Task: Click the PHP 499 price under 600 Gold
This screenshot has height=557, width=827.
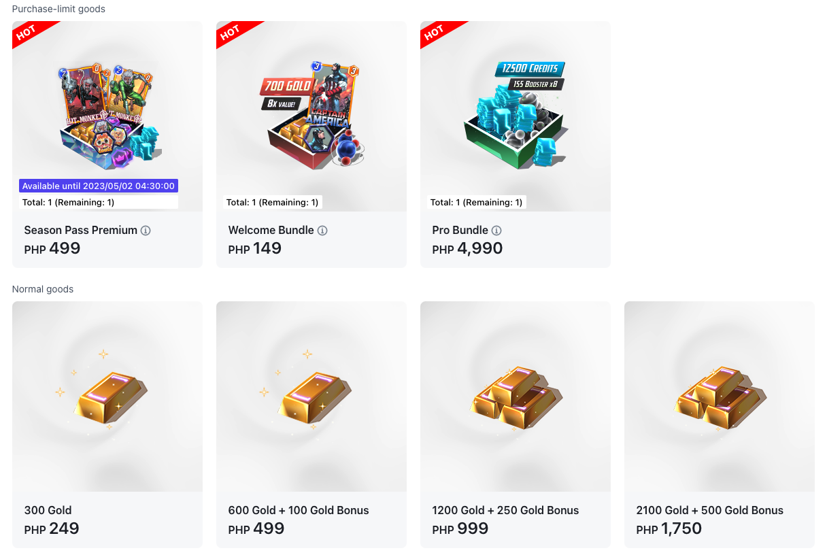Action: tap(256, 528)
